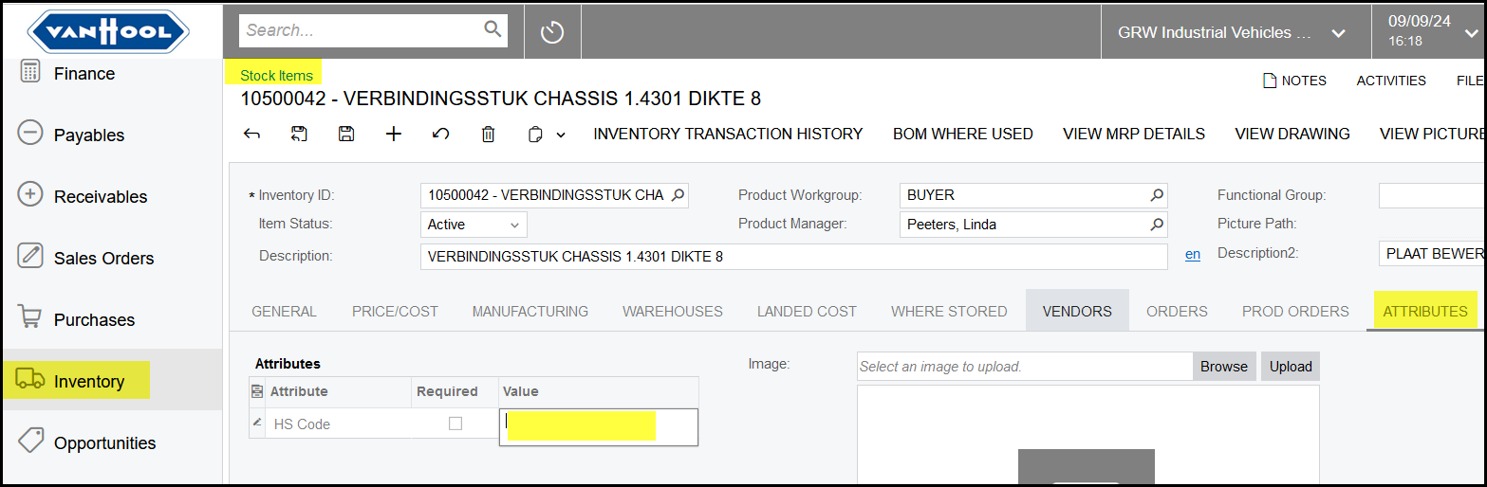Click the Browse button for image
The image size is (1487, 487).
point(1223,367)
